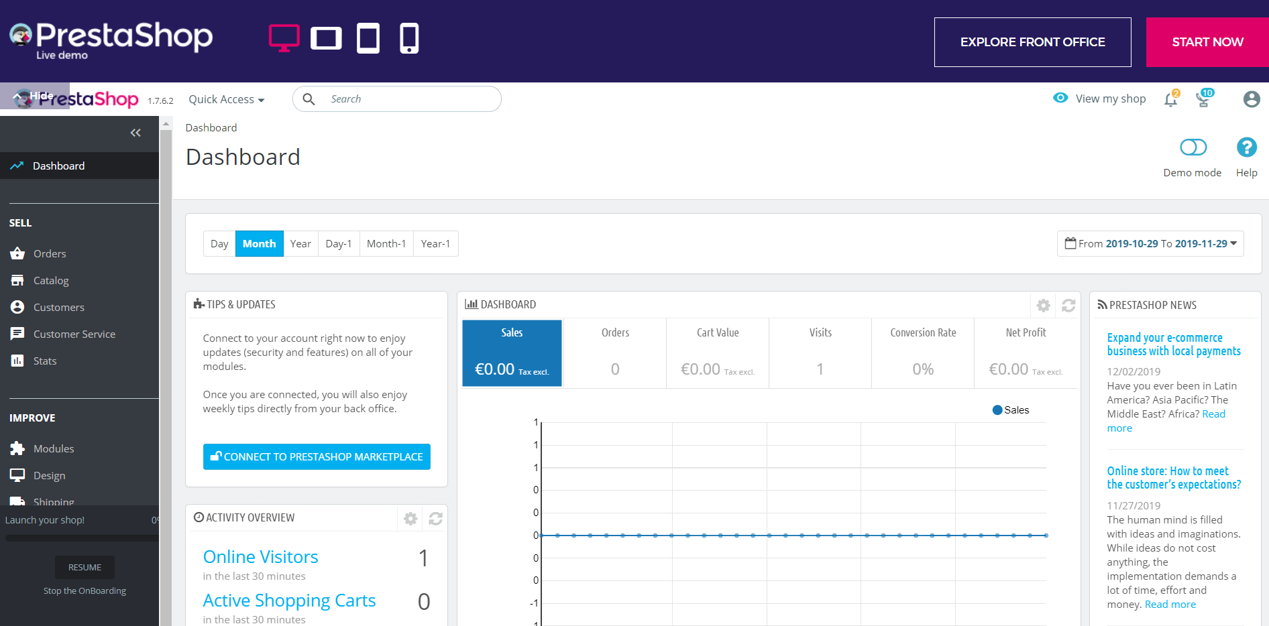This screenshot has width=1269, height=626.
Task: Show the Visits KPI chart
Action: 820,353
